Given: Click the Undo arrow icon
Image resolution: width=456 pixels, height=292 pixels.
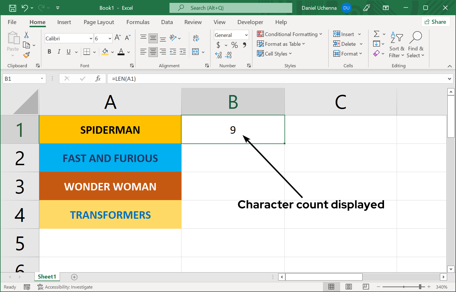Looking at the screenshot, I should point(25,8).
